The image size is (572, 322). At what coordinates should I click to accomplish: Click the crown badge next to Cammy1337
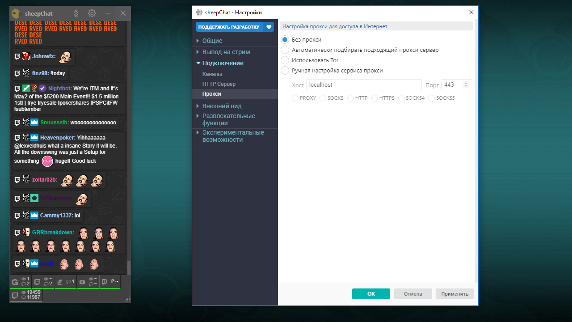[34, 216]
